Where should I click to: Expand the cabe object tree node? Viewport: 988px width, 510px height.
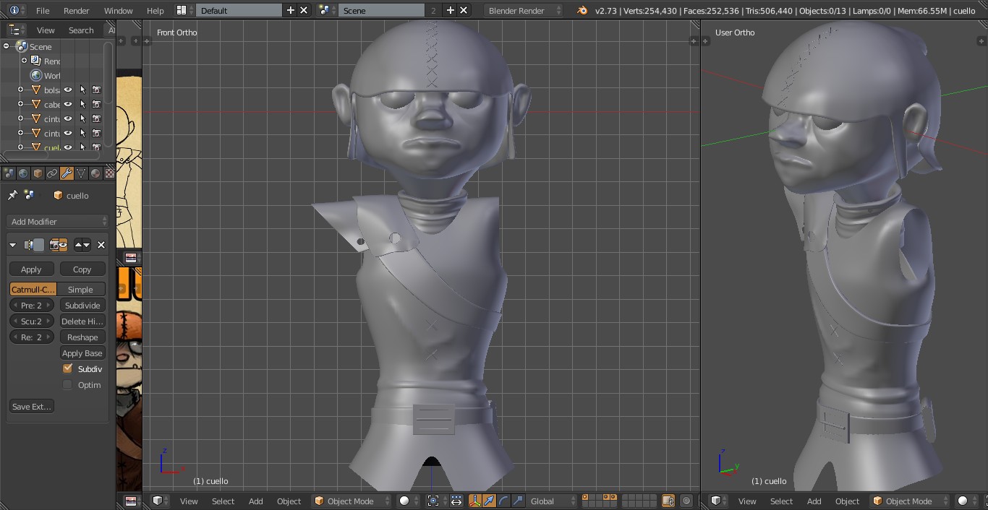pos(21,104)
